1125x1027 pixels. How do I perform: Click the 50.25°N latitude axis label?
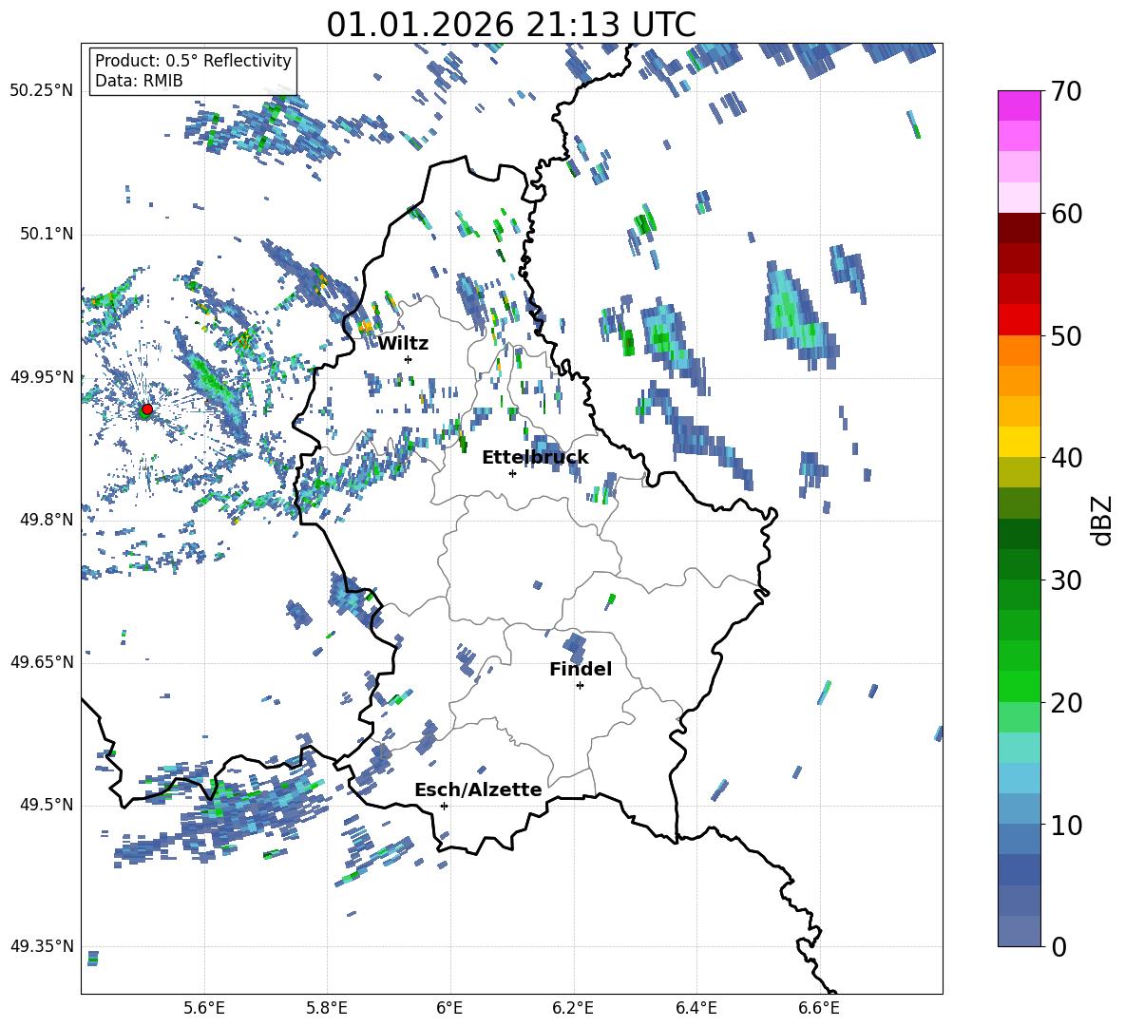pos(41,91)
